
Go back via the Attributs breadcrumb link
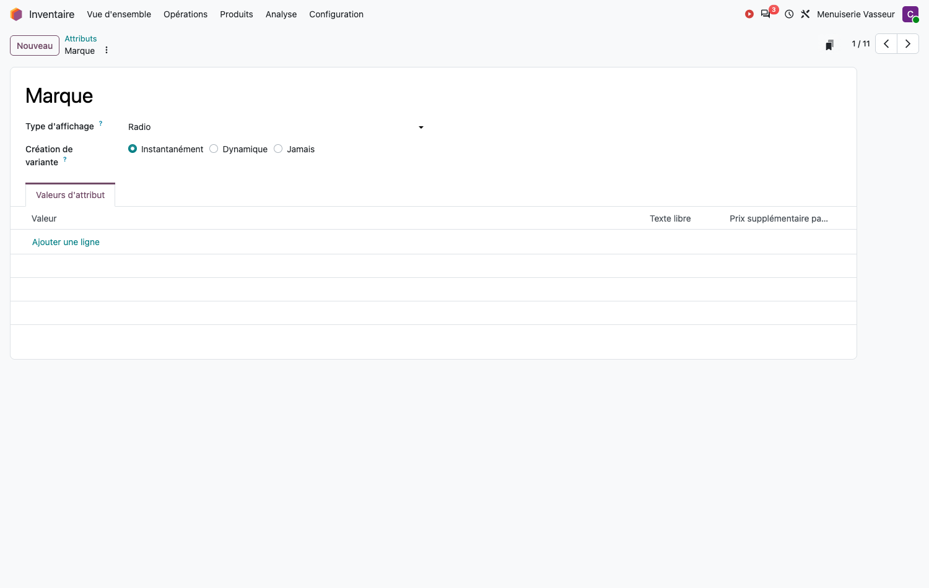point(81,38)
